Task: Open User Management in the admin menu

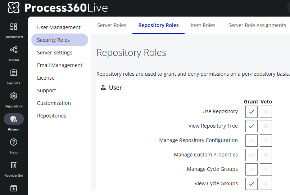Action: [59, 27]
